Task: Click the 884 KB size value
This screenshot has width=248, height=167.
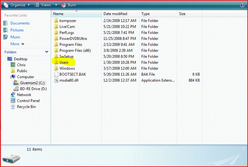Action: (x=194, y=80)
